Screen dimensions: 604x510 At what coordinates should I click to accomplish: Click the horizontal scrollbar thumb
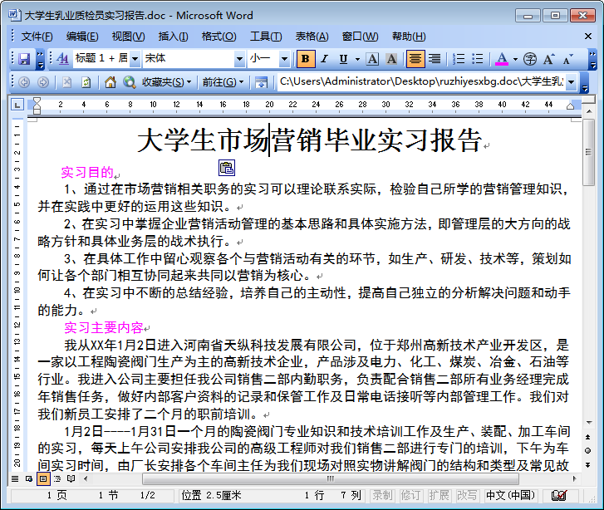click(x=331, y=478)
